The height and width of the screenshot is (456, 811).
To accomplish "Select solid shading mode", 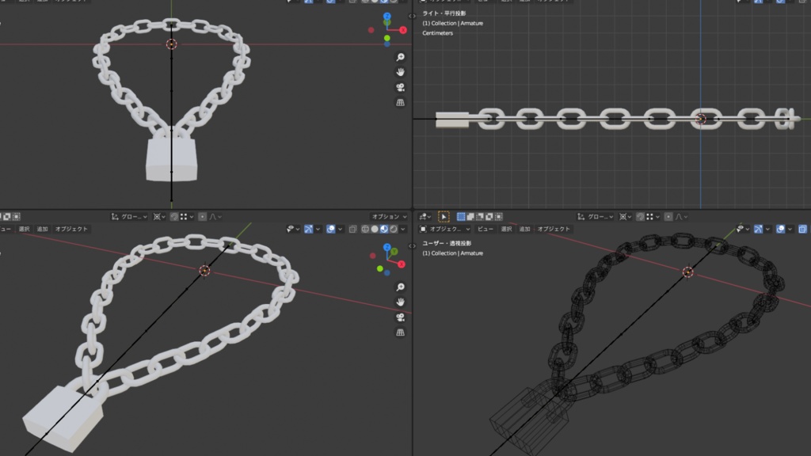I will coord(375,229).
